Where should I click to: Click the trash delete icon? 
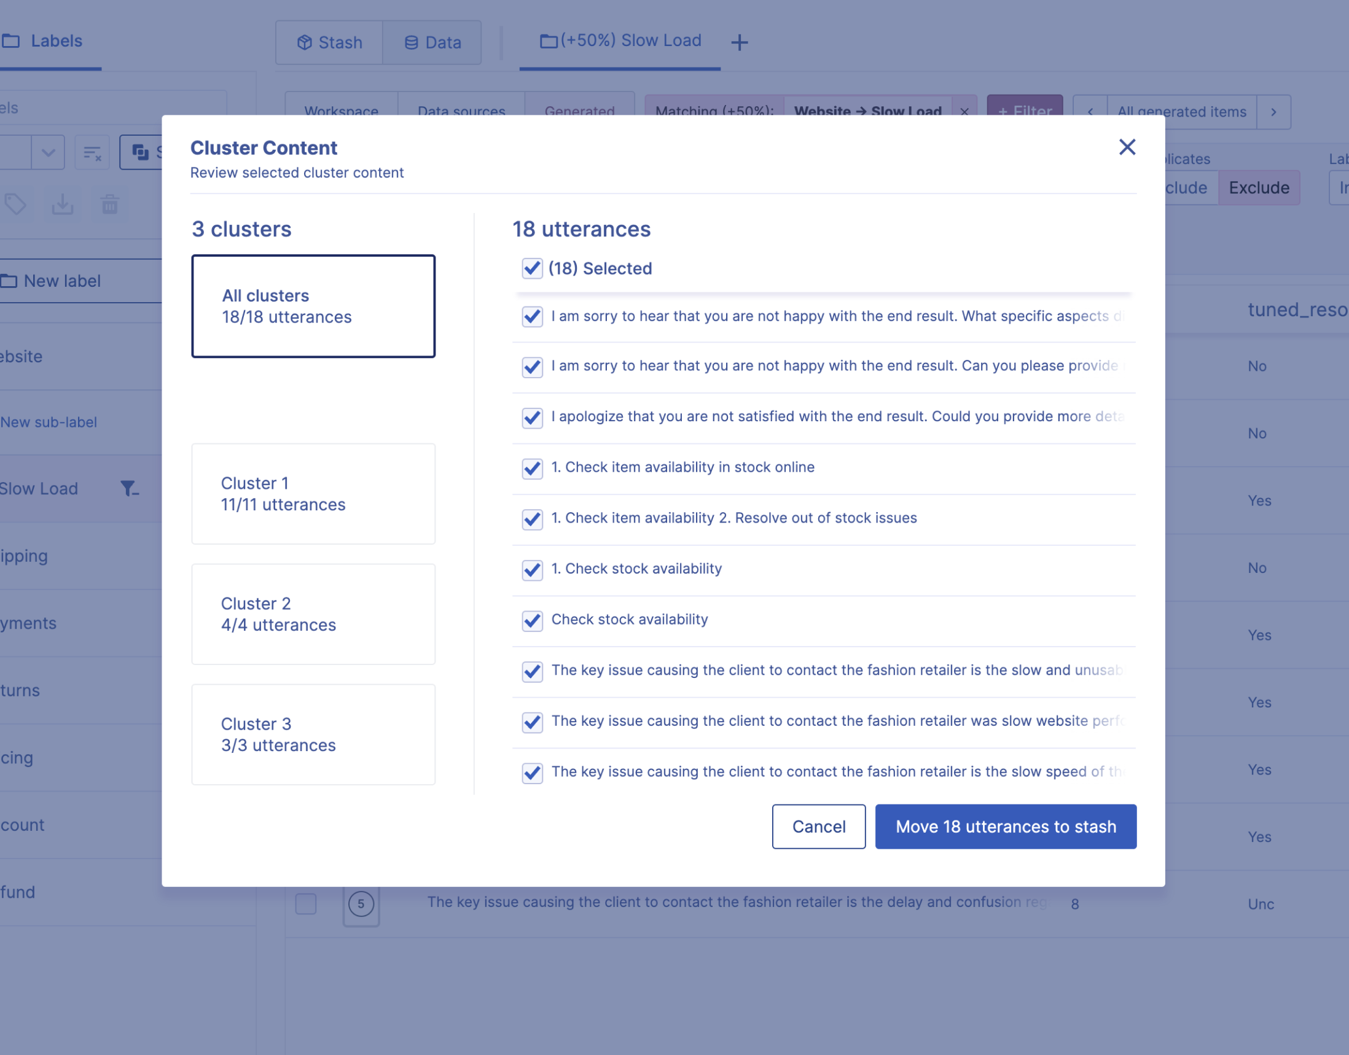click(110, 204)
